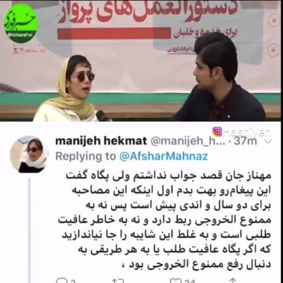Like the tweet with the heart icon
This screenshot has width=283, height=283.
[x=175, y=281]
